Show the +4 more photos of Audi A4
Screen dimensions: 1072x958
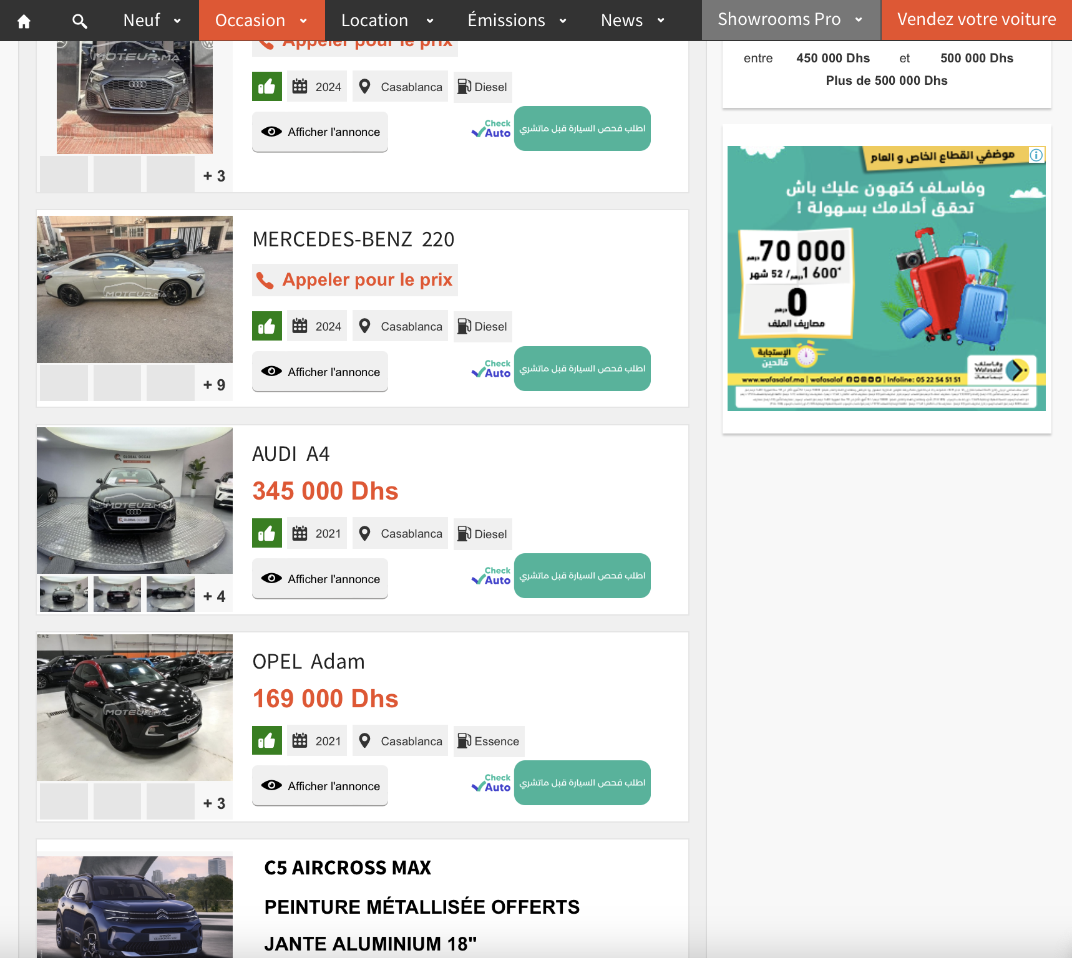tap(214, 596)
